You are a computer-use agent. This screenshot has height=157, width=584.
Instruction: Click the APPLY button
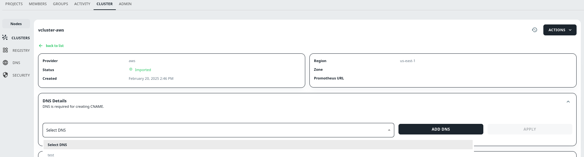(530, 129)
